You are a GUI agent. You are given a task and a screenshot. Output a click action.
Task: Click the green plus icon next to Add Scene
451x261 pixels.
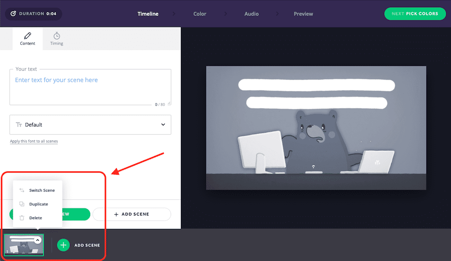(63, 245)
